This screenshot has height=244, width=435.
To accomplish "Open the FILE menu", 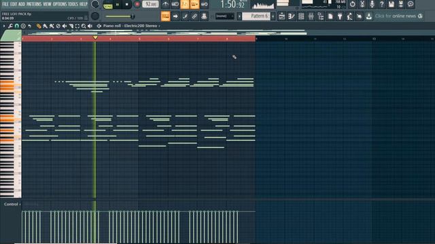I will [x=5, y=4].
